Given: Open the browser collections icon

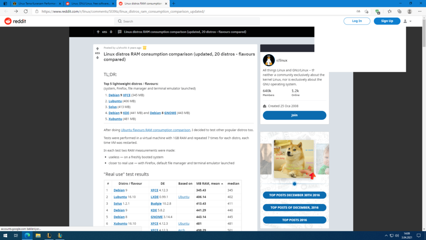Looking at the screenshot, I should (399, 11).
